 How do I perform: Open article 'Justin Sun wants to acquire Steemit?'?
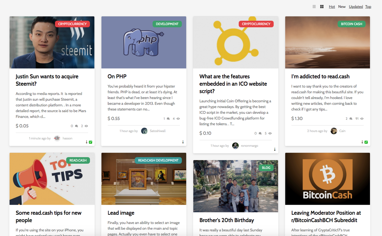point(47,80)
